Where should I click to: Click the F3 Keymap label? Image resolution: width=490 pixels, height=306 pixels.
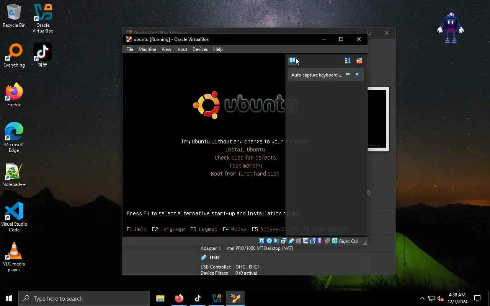(x=204, y=229)
